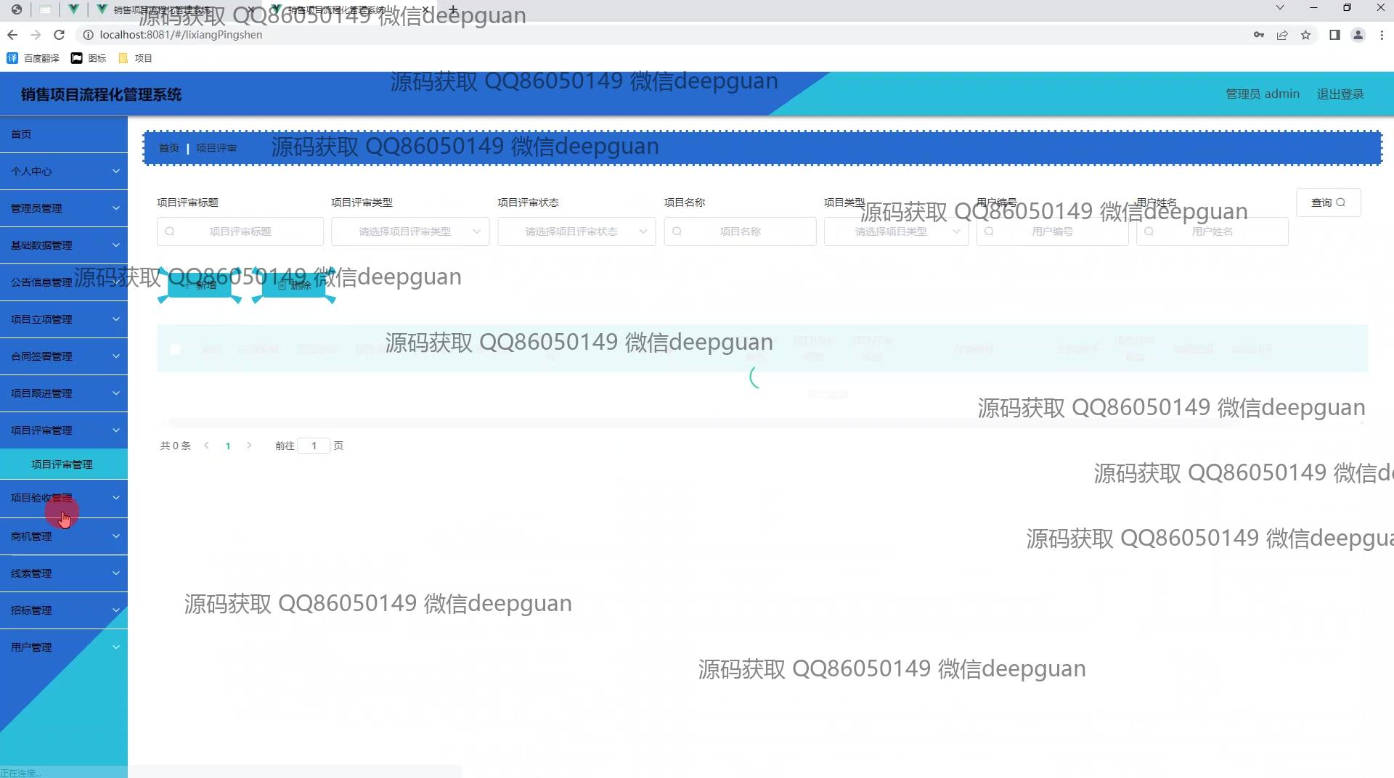Open browser side panel icon
1394x778 pixels.
click(1334, 35)
